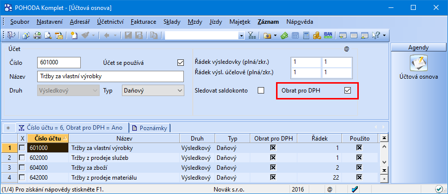Click the Řádek column header

coord(320,139)
